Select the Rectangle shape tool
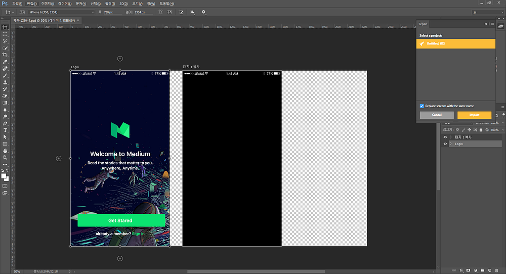The width and height of the screenshot is (506, 274). click(5, 144)
